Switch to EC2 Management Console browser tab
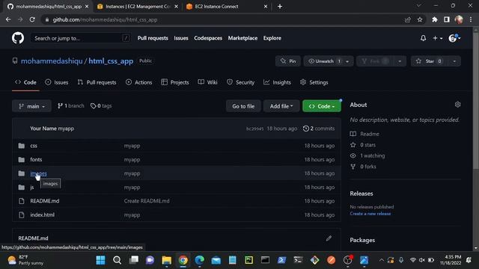The width and height of the screenshot is (479, 269). pyautogui.click(x=138, y=7)
